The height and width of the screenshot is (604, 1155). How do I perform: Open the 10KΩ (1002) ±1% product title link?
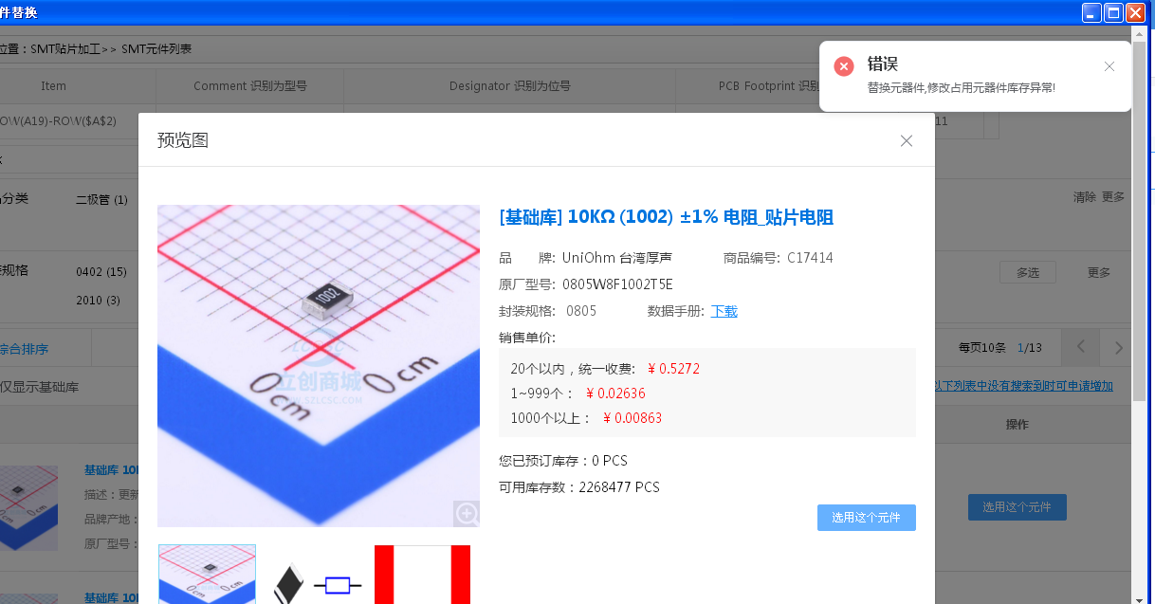666,217
